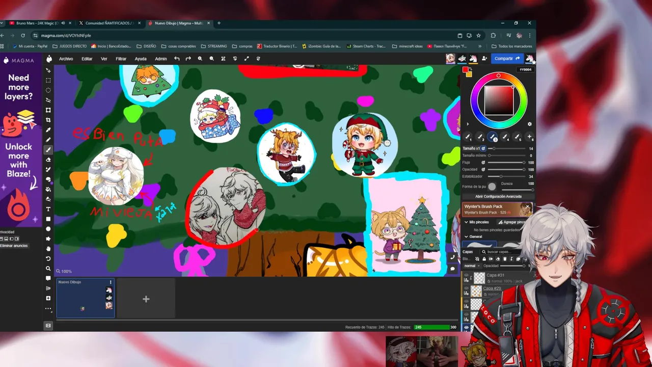
Task: Click the Compartir share button
Action: tap(507, 59)
